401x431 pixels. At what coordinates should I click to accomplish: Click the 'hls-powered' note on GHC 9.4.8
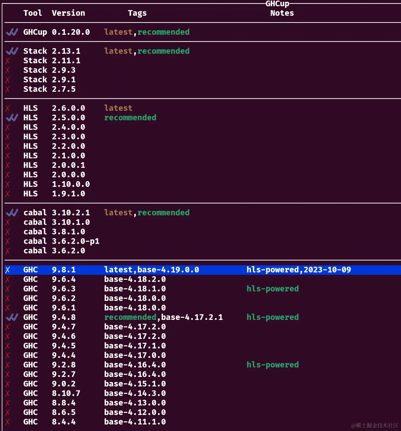click(x=273, y=317)
